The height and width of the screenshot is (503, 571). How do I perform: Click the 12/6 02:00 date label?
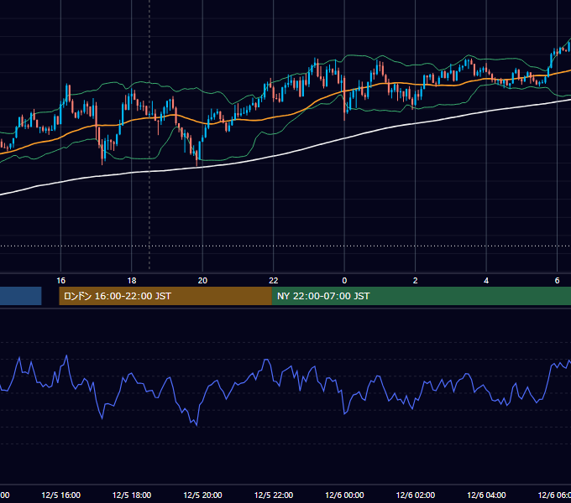(x=415, y=495)
